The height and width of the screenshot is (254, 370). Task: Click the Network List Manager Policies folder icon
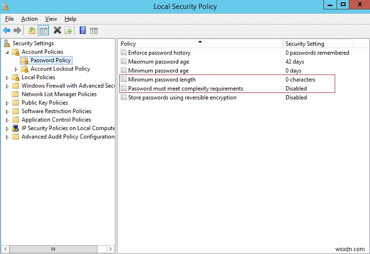16,94
